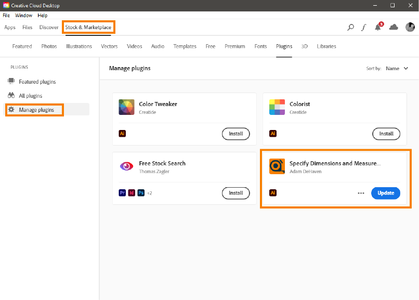The width and height of the screenshot is (419, 300).
Task: Click the Colorist plugin icon
Action: coord(277,107)
